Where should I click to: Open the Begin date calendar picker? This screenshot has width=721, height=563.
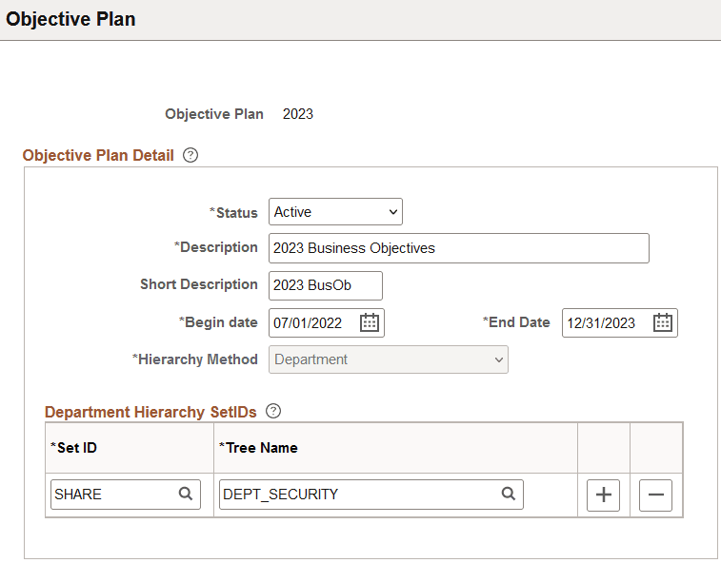click(x=370, y=322)
